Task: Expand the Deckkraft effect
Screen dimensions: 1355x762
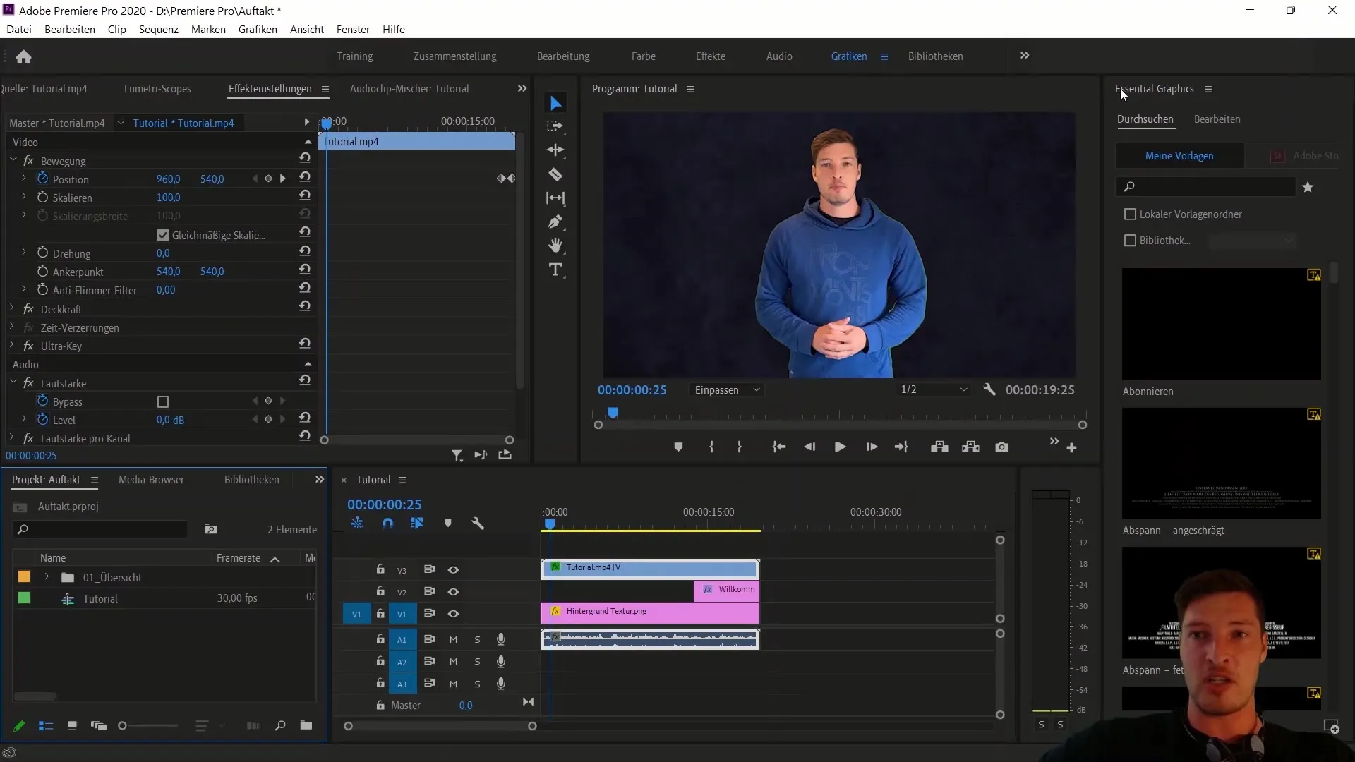Action: pyautogui.click(x=12, y=308)
